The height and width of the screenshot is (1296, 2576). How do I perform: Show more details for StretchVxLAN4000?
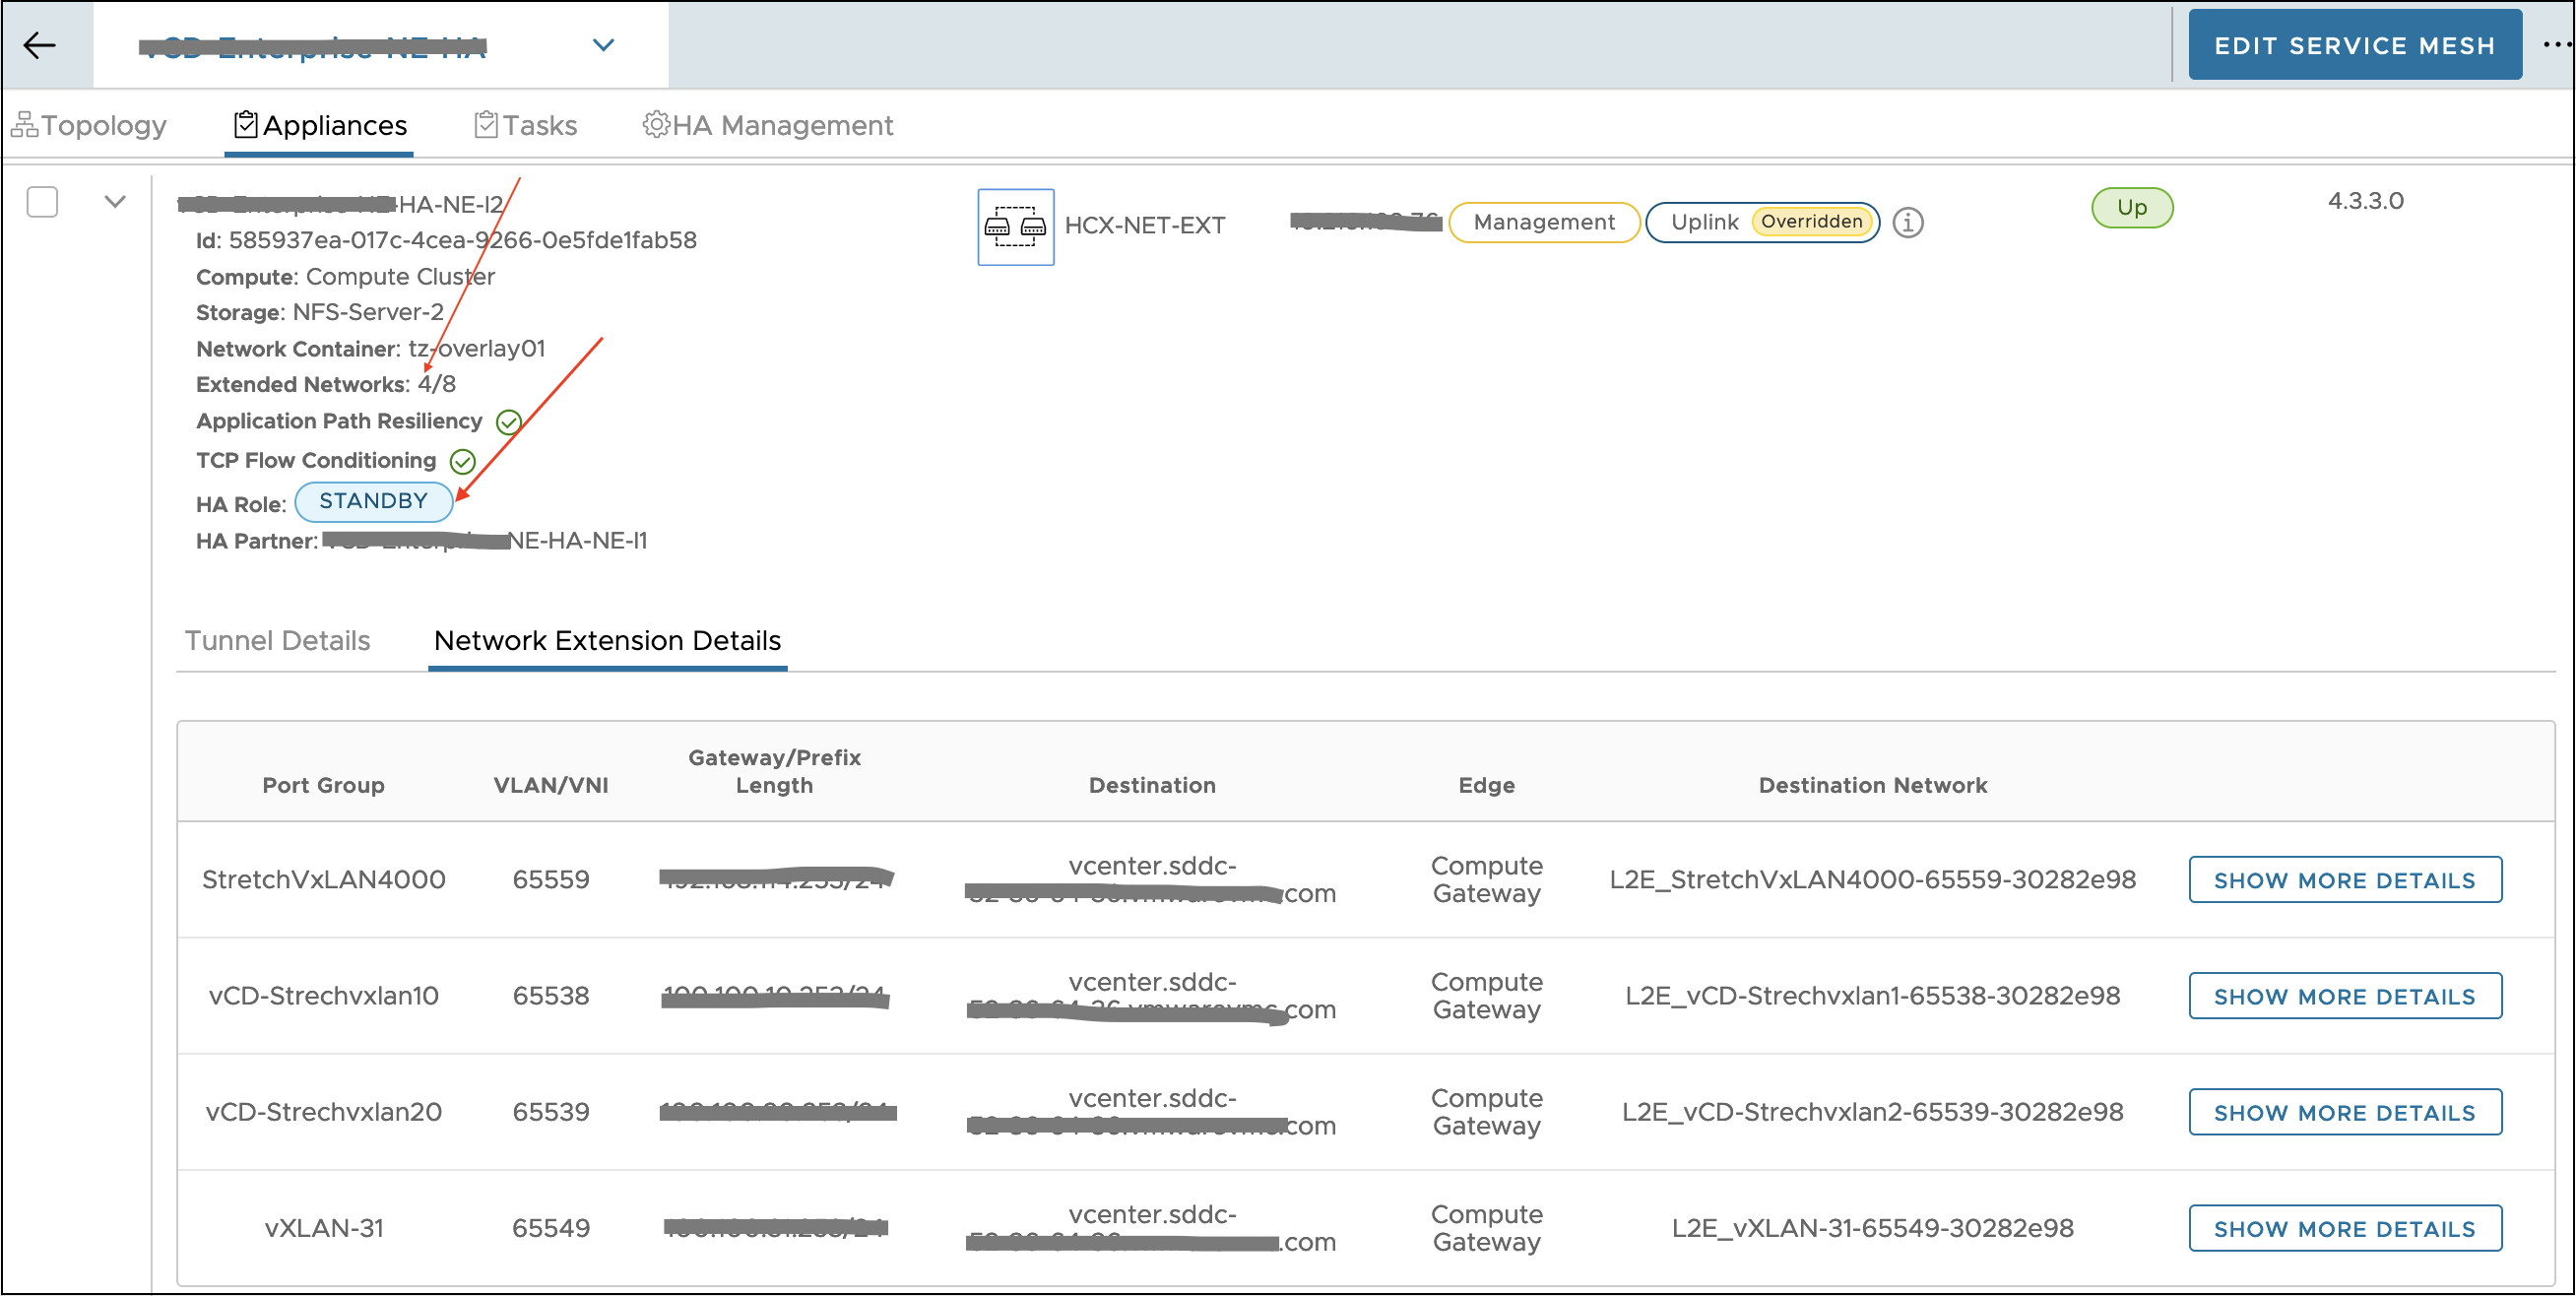pyautogui.click(x=2344, y=880)
